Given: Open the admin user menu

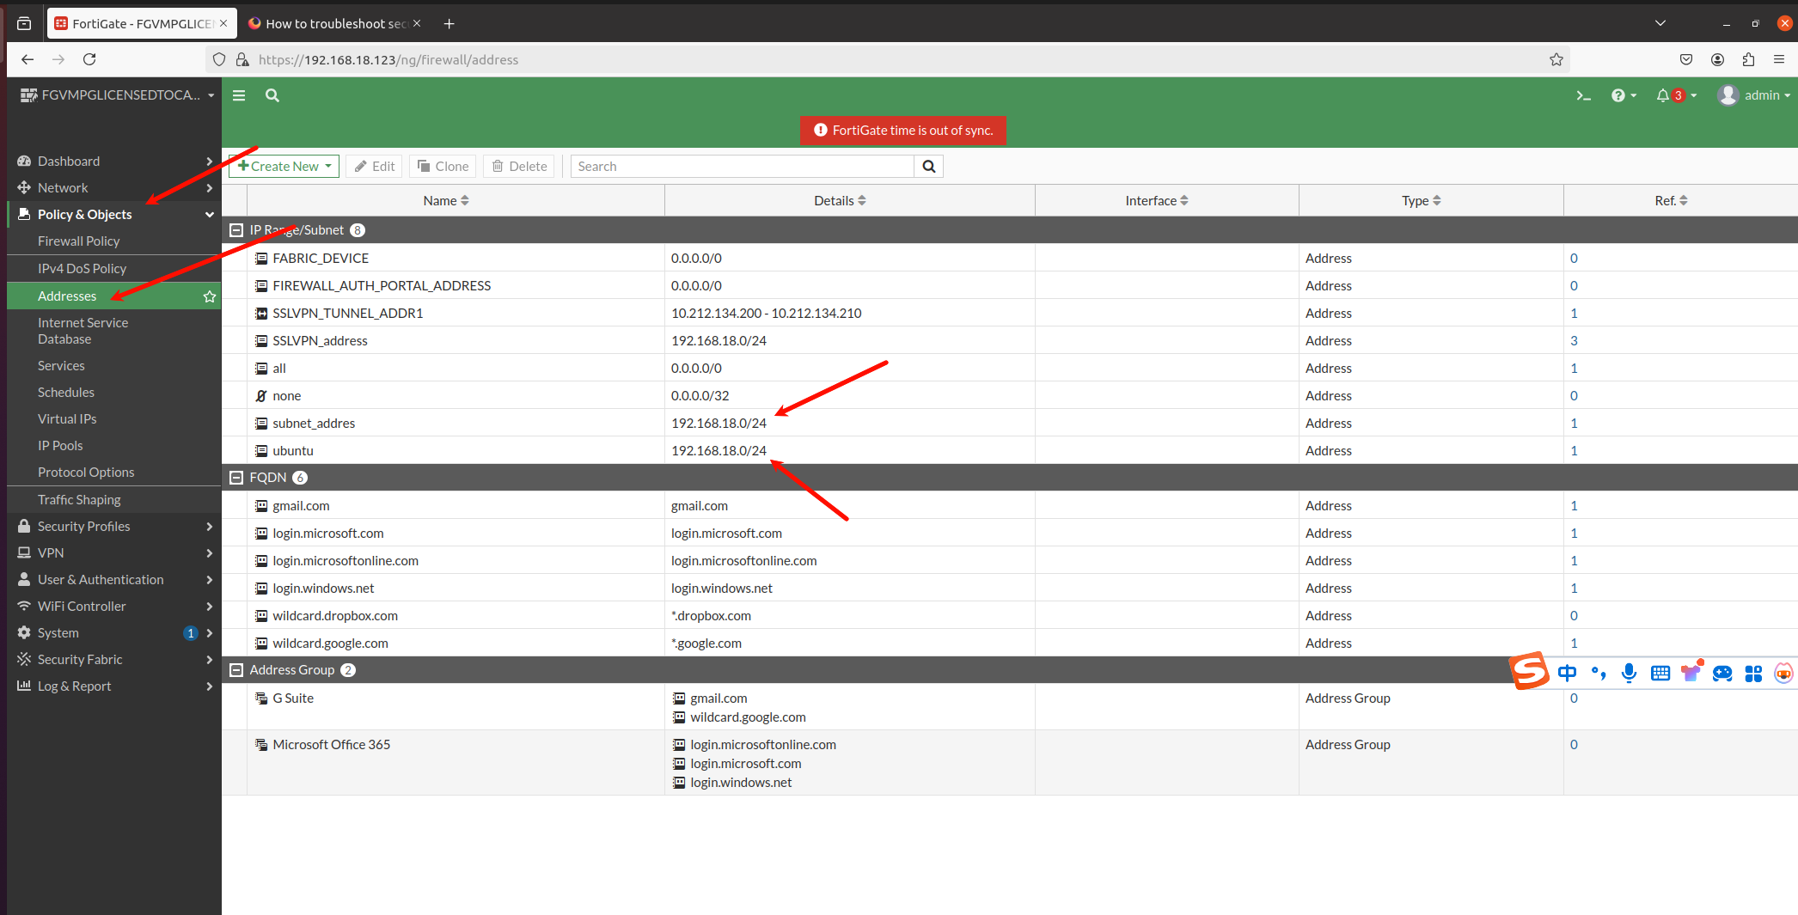Looking at the screenshot, I should (1754, 95).
